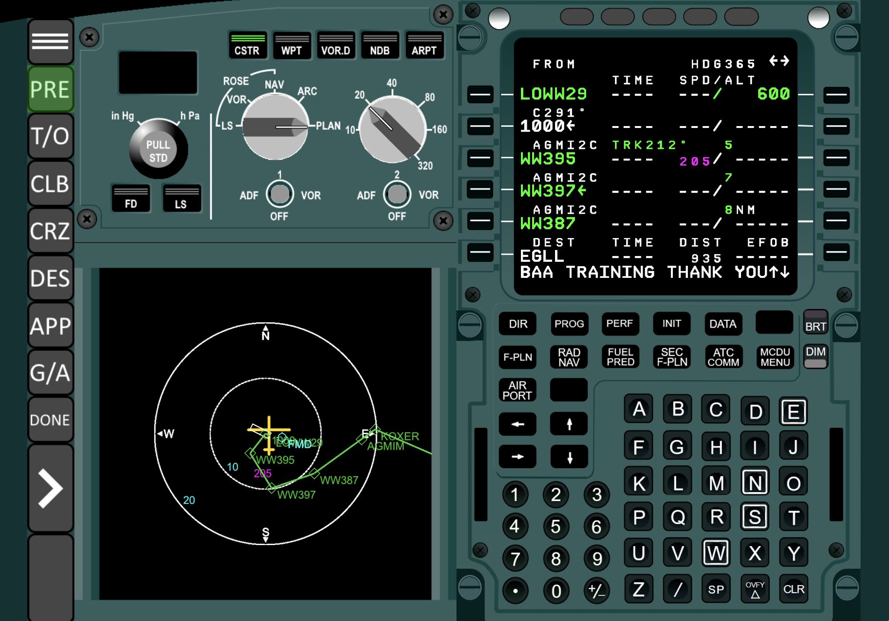This screenshot has width=889, height=621.
Task: Toggle the FD flight director button
Action: point(130,198)
